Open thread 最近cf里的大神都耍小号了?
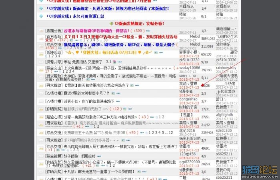 [87, 93]
